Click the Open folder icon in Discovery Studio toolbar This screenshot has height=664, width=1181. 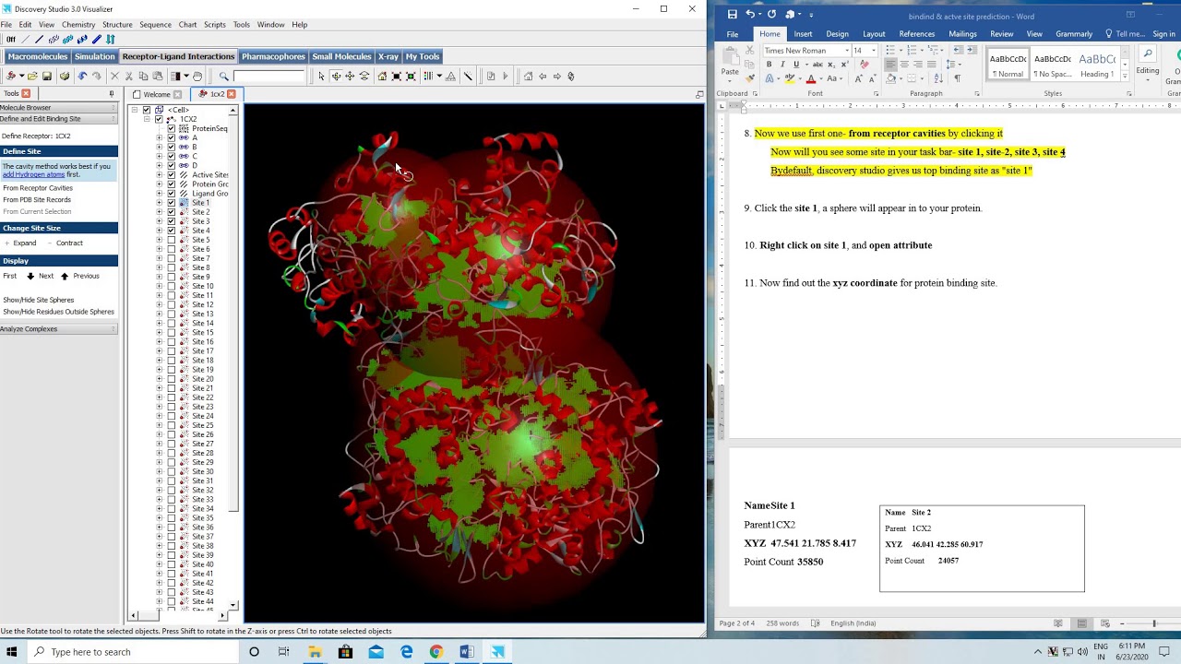[x=32, y=77]
